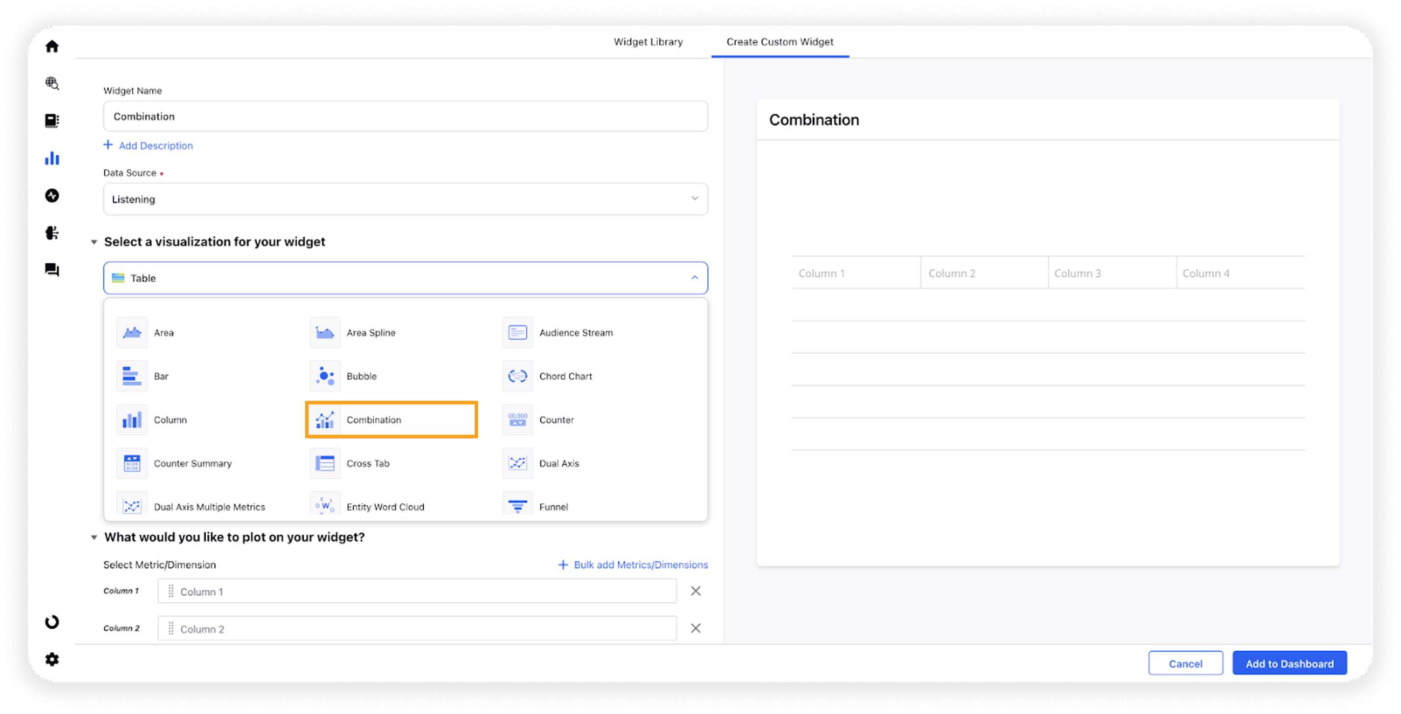Switch to the Create Custom Widget tab

[x=780, y=42]
